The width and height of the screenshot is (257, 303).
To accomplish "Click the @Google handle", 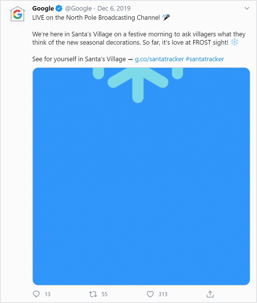I will coord(78,8).
